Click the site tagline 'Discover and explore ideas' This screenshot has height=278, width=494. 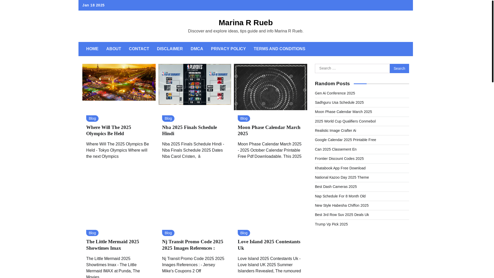tap(245, 31)
